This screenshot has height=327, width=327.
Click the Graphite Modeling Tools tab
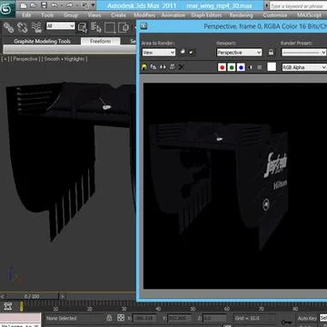click(x=42, y=42)
